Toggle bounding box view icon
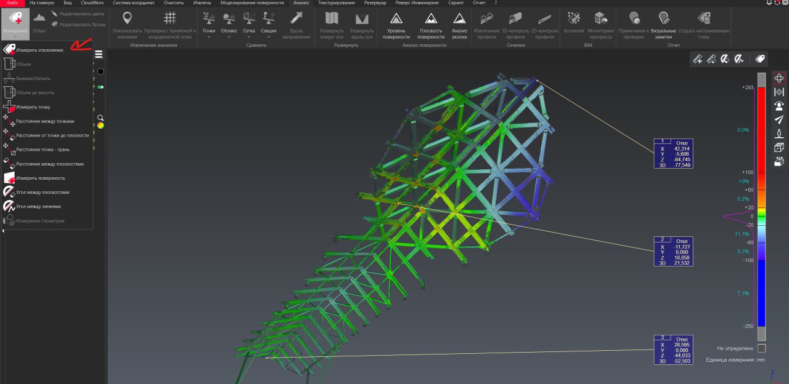The height and width of the screenshot is (384, 789). pyautogui.click(x=779, y=147)
